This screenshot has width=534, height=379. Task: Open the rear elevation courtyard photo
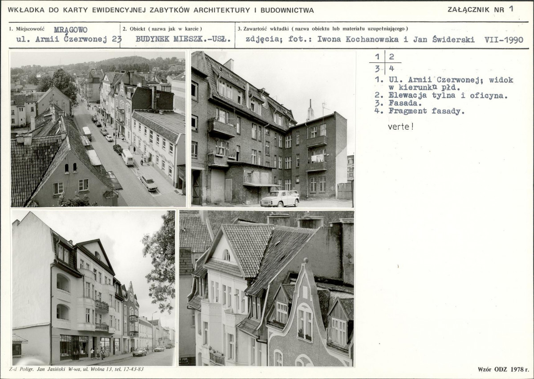(x=273, y=129)
